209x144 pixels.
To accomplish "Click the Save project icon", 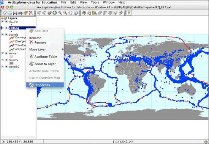I will [15, 13].
